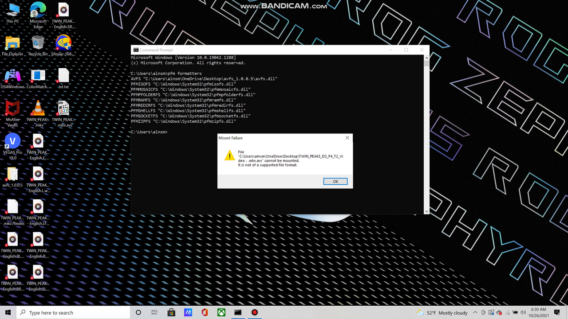Close the Command Prompt window
Viewport: 568px width, 319px height.
[422, 50]
